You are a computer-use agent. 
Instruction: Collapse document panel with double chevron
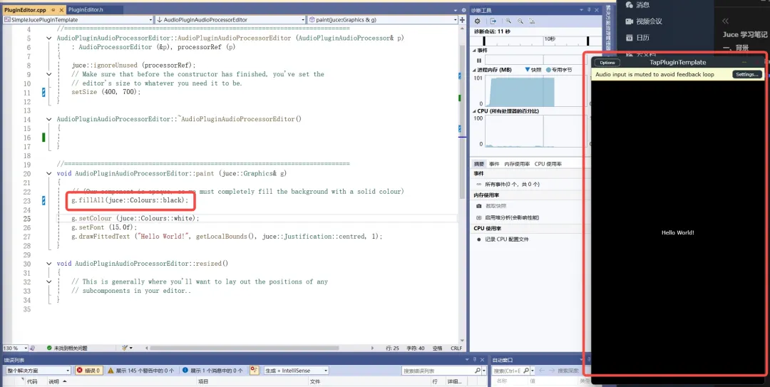(725, 21)
